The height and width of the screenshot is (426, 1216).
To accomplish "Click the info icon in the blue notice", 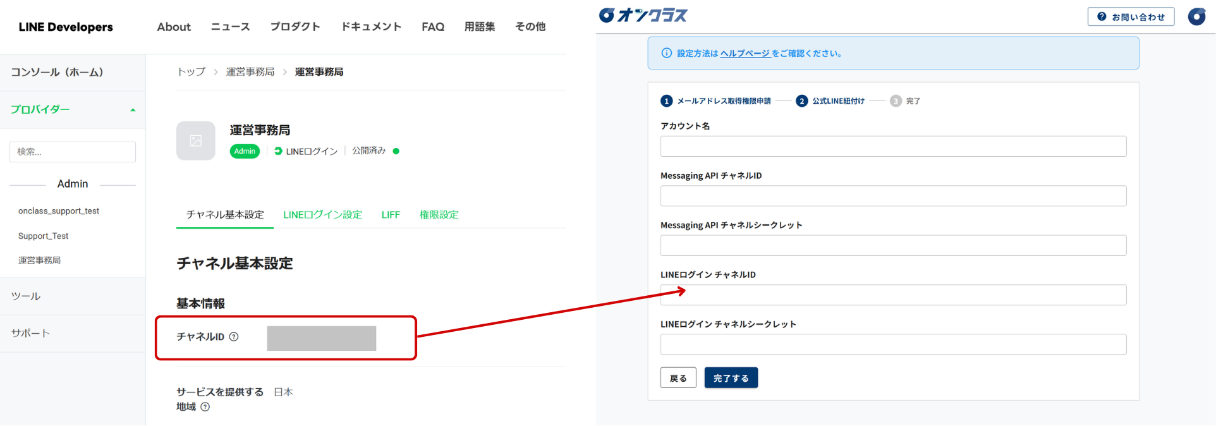I will pyautogui.click(x=666, y=53).
